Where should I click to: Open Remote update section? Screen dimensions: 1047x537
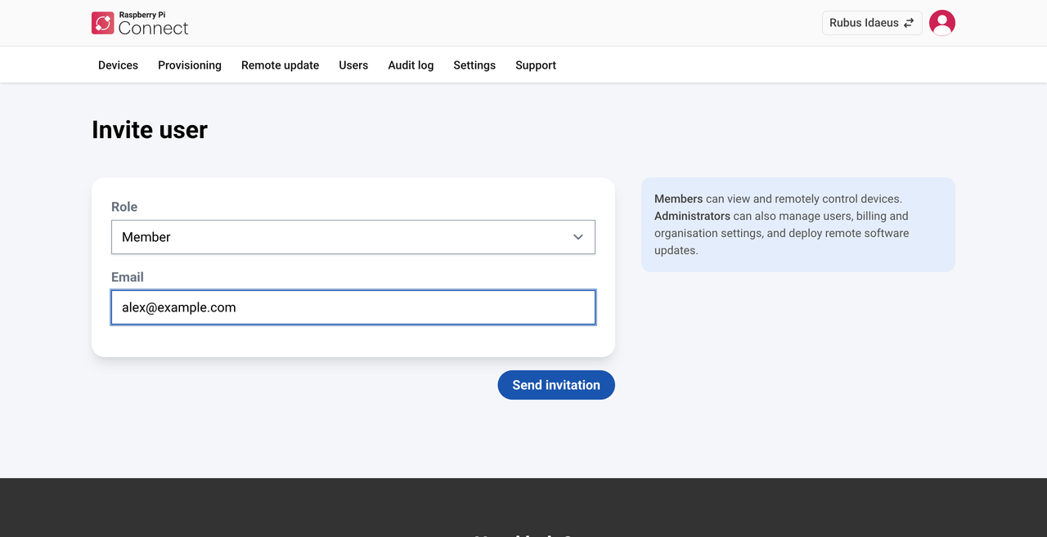pos(280,65)
